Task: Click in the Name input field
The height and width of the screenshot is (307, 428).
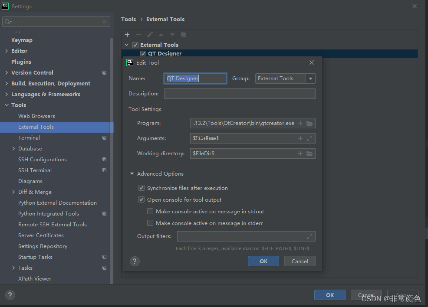Action: point(195,78)
